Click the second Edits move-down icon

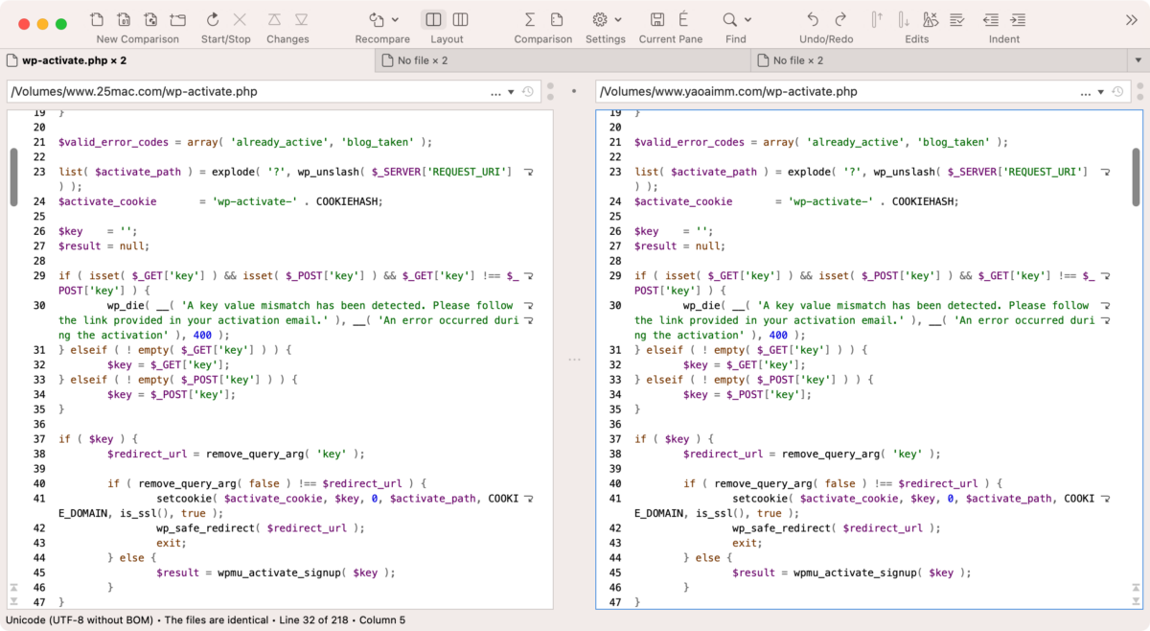click(x=904, y=19)
